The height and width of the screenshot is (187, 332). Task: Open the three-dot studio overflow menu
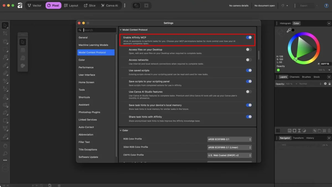coord(124,6)
